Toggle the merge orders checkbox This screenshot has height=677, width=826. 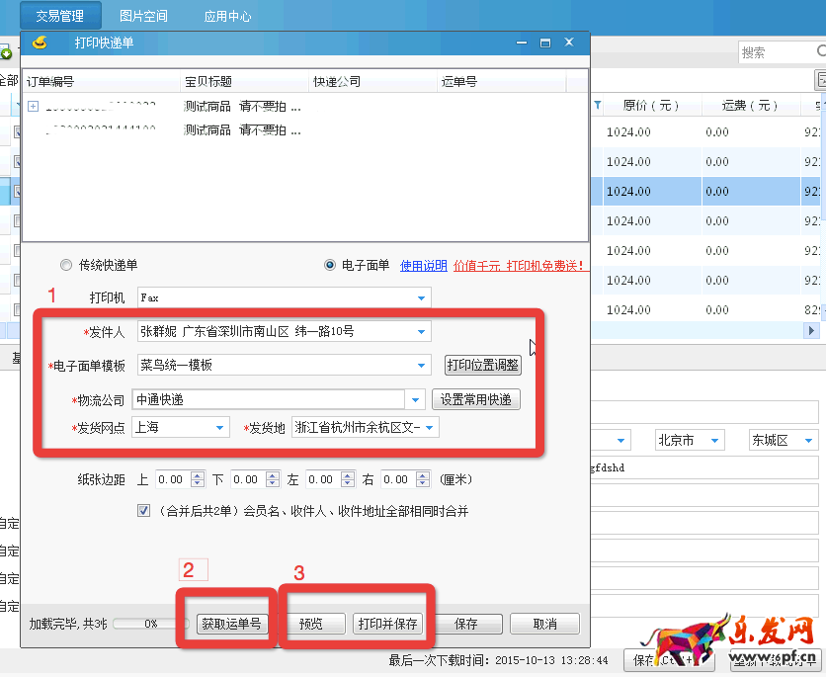pyautogui.click(x=144, y=511)
